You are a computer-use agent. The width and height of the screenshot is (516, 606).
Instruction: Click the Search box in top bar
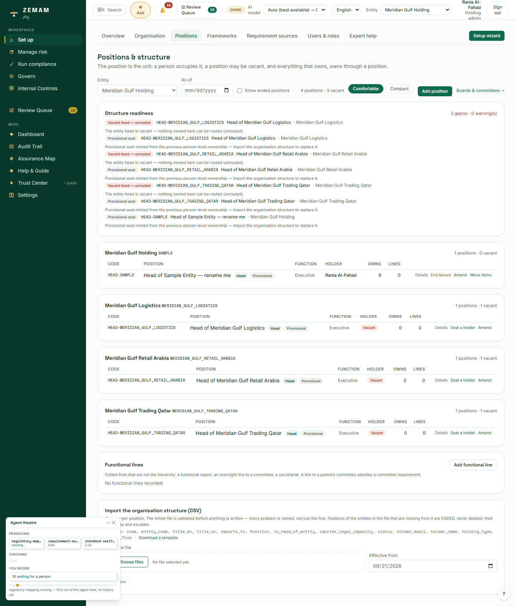[x=110, y=10]
